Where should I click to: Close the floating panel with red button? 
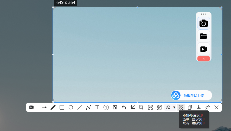[x=204, y=59]
